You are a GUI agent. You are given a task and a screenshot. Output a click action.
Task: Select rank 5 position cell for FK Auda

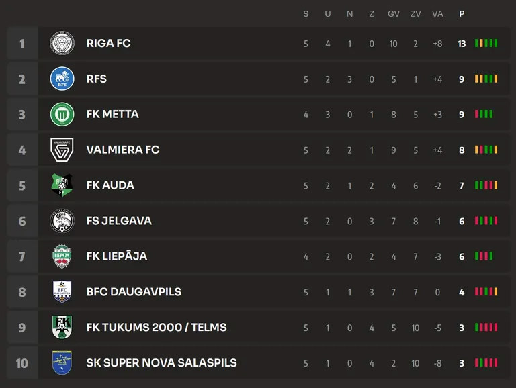(22, 185)
